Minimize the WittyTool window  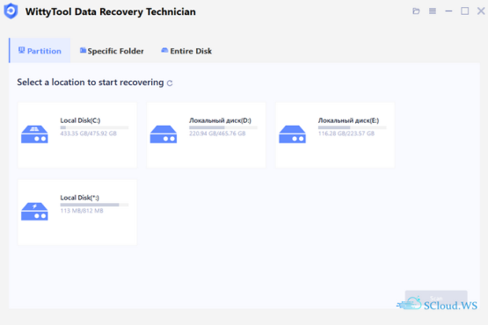[x=448, y=11]
